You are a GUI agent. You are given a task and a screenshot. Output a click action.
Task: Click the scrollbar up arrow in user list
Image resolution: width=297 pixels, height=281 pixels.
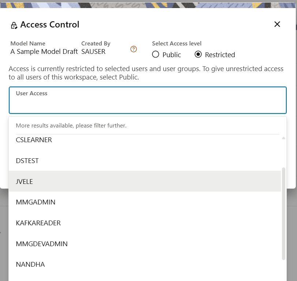(x=283, y=138)
